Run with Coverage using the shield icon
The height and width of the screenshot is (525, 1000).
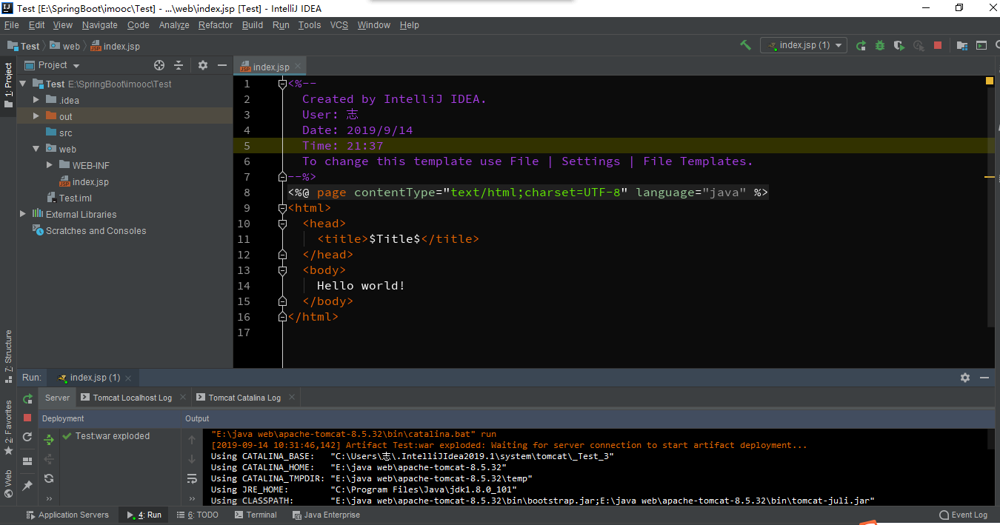[x=899, y=45]
